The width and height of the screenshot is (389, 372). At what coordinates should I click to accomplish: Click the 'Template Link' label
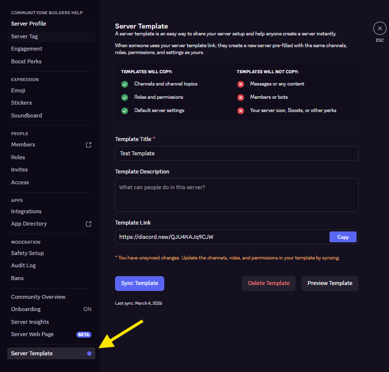coord(133,223)
